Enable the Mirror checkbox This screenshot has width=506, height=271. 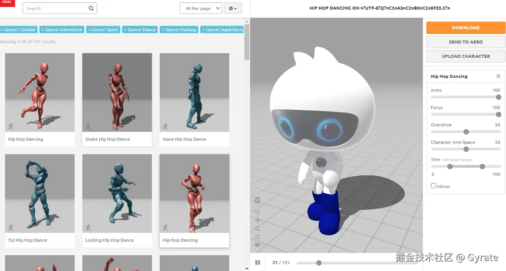tap(433, 186)
